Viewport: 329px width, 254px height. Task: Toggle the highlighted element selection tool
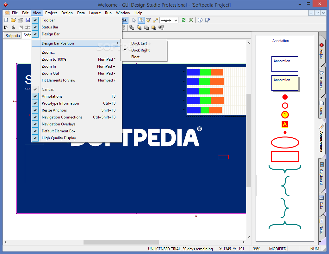coord(141,20)
